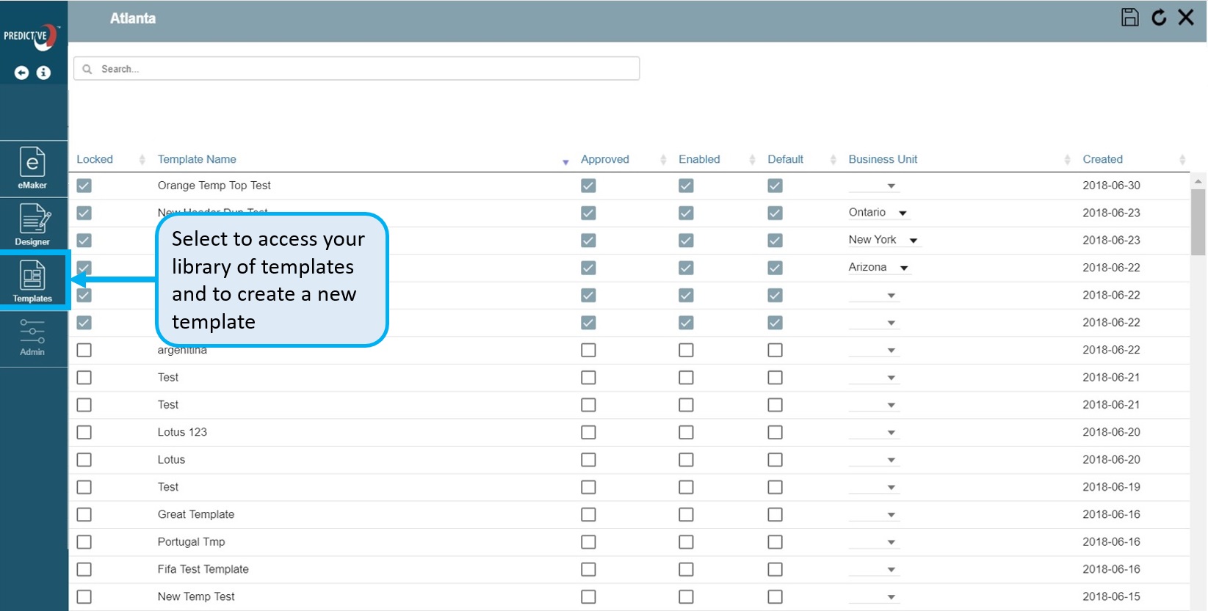Click the Portugal Tmp template name
Image resolution: width=1208 pixels, height=611 pixels.
[x=191, y=542]
